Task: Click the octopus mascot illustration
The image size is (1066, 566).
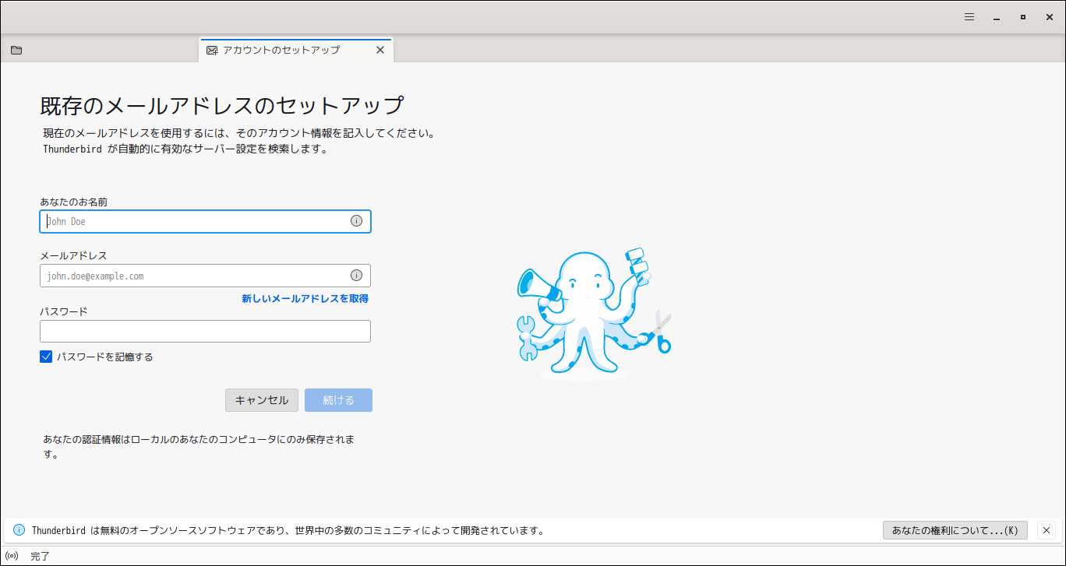Action: click(594, 312)
